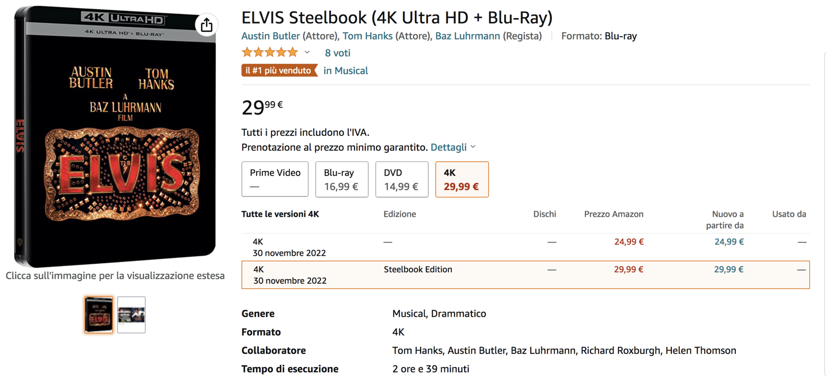Open Tom Hanks actor link
Viewport: 826px width, 378px height.
point(368,36)
